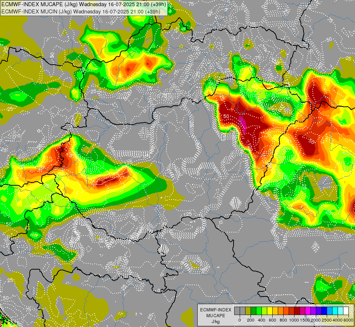The image size is (355, 327).
Task: Click the MUCAPE label in legend box
Action: point(216,316)
